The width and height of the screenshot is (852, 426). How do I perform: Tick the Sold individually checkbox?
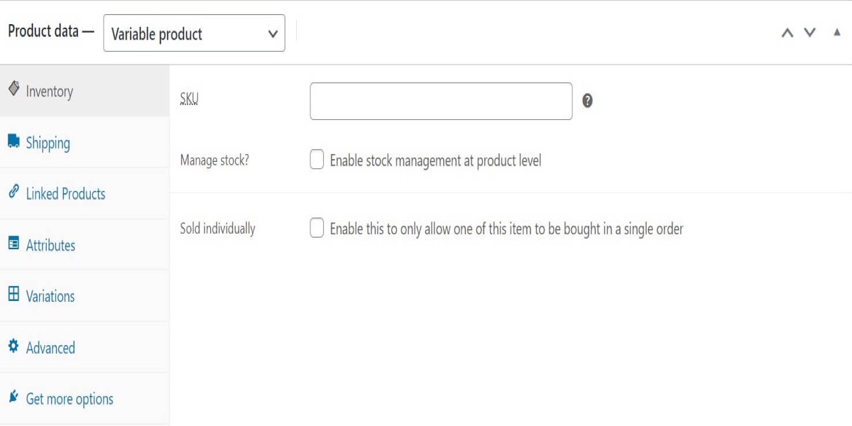click(x=317, y=229)
